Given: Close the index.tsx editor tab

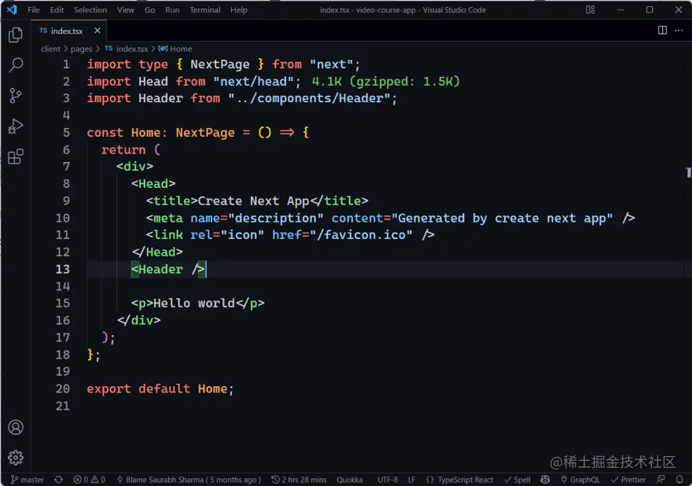Looking at the screenshot, I should coord(97,31).
